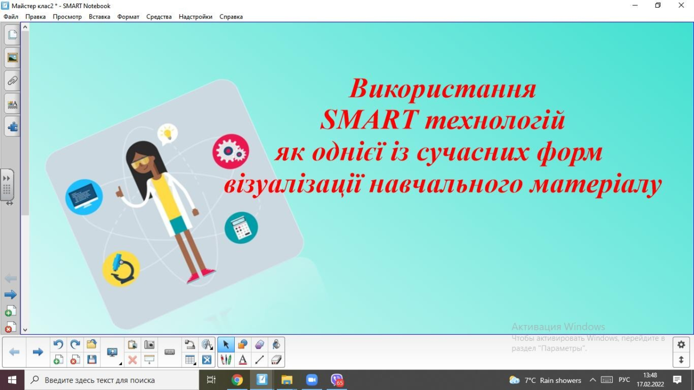Save the notebook file
The width and height of the screenshot is (694, 390).
(92, 359)
